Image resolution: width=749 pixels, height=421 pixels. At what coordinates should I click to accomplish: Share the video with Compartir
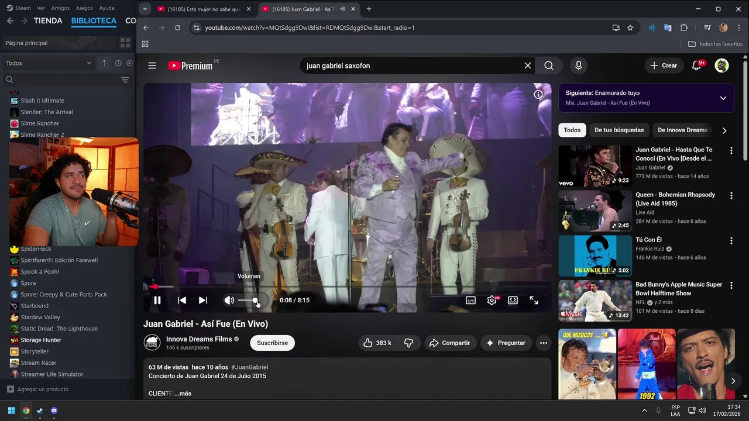(x=449, y=343)
